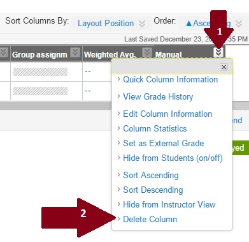Screen dimensions: 249x242
Task: Select Delete Column option
Action: coord(150,219)
